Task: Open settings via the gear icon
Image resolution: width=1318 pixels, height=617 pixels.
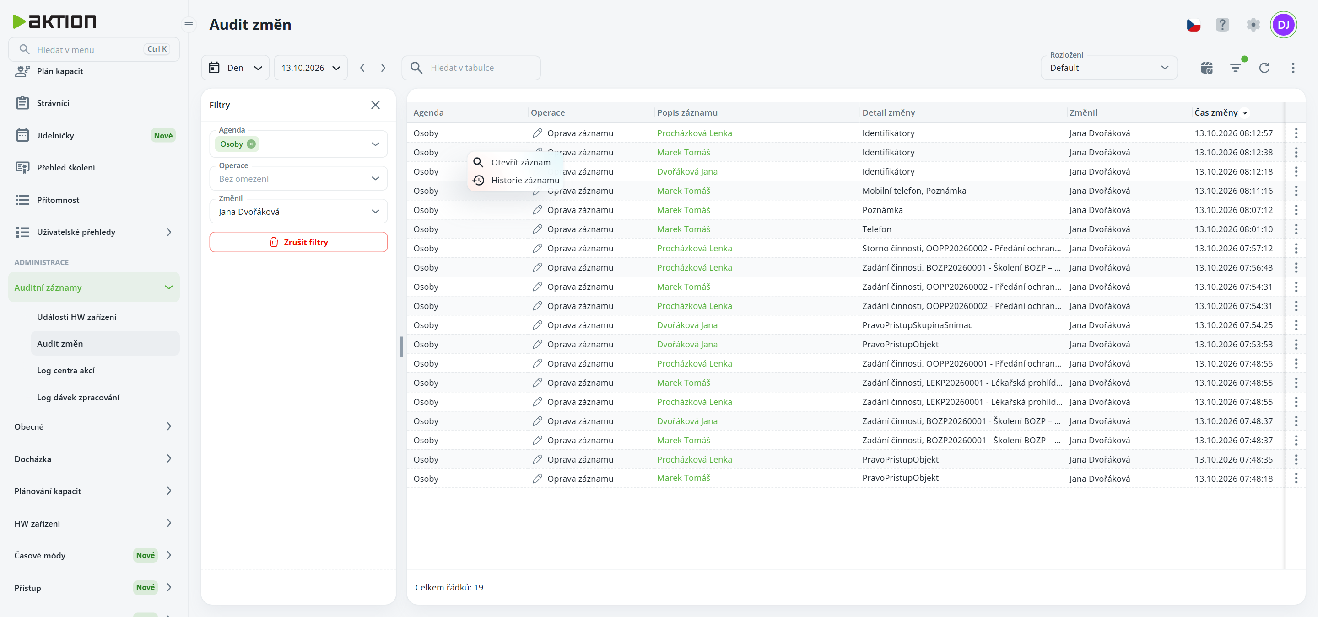Action: (1253, 25)
